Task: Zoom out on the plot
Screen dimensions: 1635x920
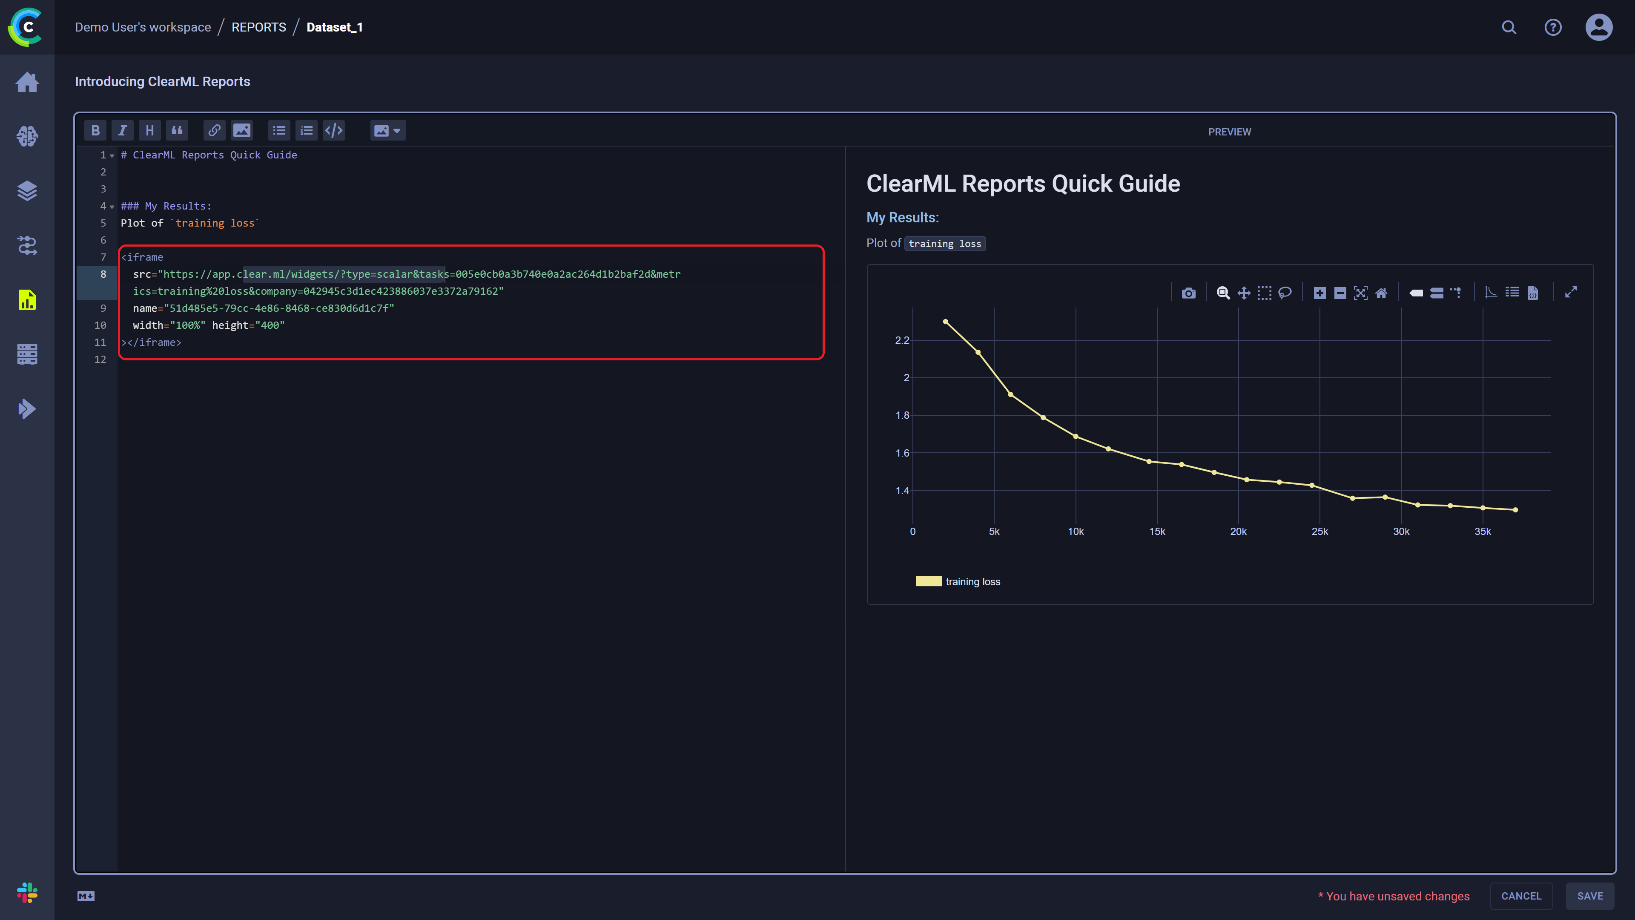Action: (x=1340, y=293)
